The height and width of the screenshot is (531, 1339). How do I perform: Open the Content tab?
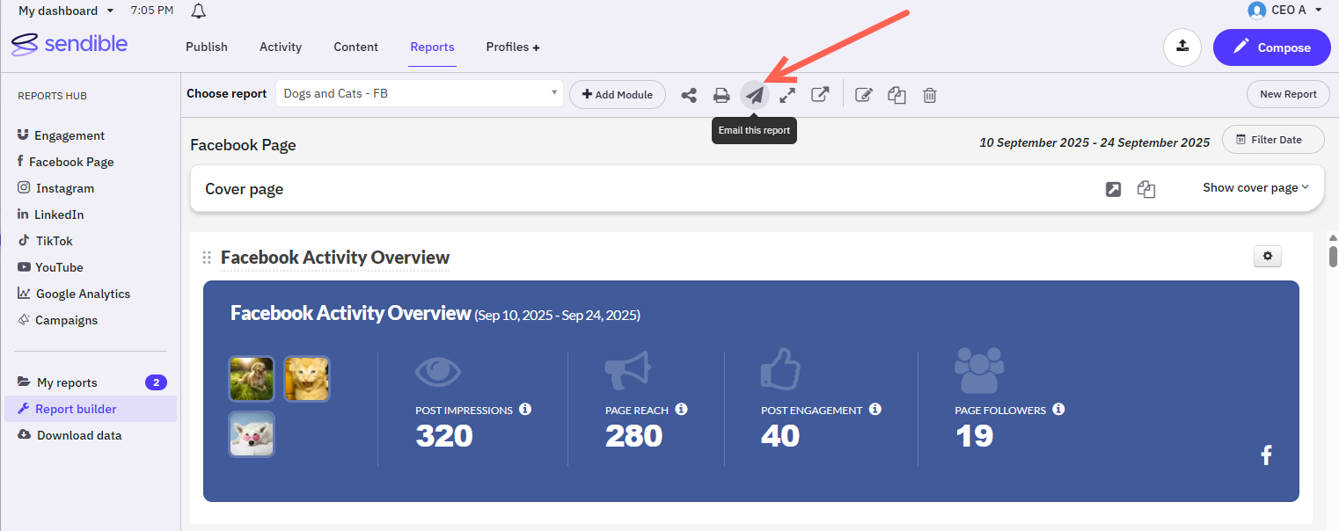(356, 47)
